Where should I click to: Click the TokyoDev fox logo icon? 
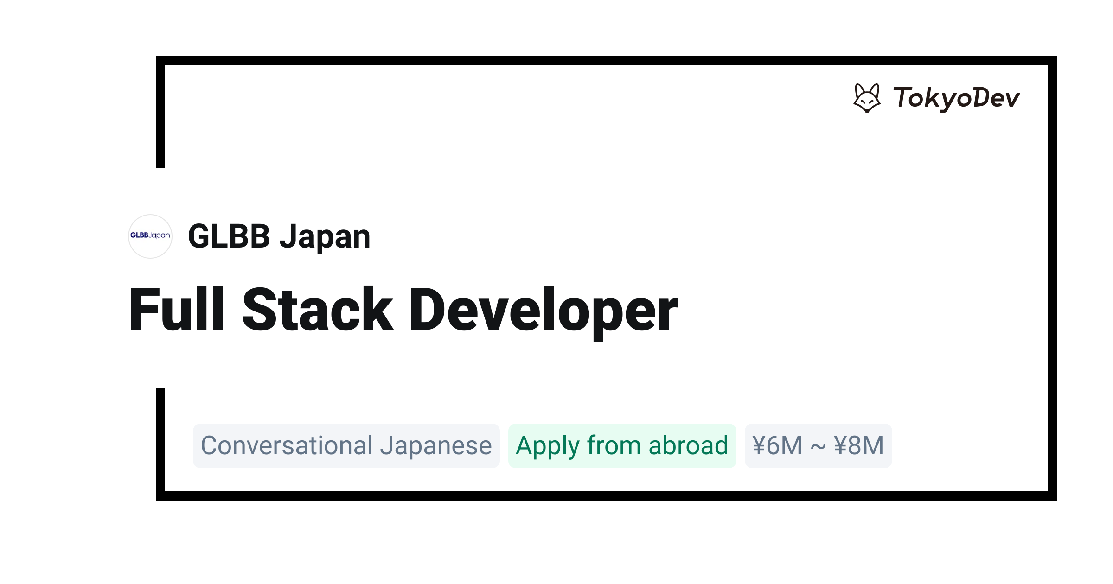coord(867,98)
